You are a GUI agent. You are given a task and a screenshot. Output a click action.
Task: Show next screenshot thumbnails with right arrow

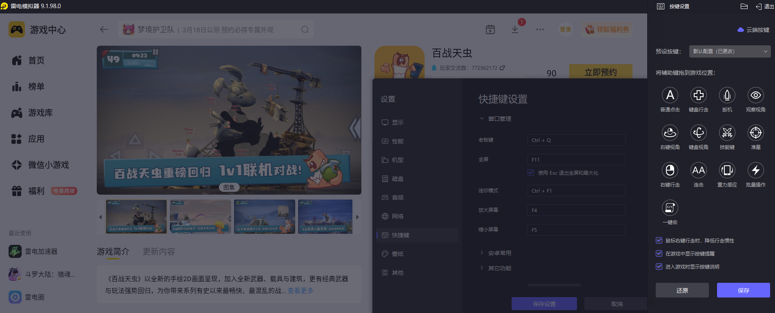pyautogui.click(x=358, y=217)
